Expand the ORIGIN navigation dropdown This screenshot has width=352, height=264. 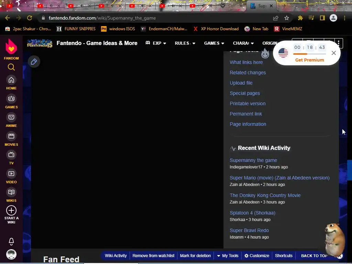point(270,43)
